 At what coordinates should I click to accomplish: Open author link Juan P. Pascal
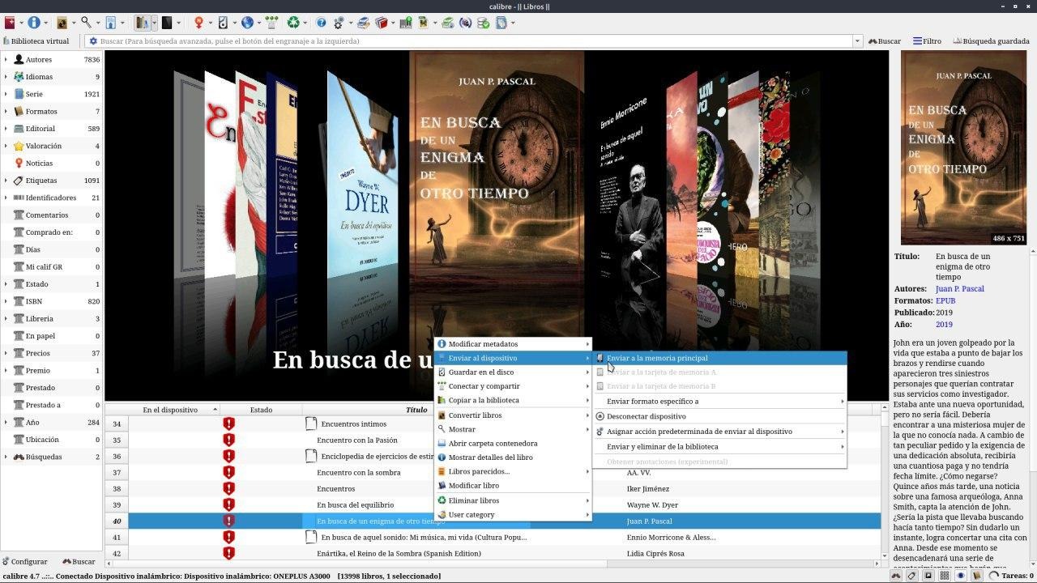click(959, 289)
